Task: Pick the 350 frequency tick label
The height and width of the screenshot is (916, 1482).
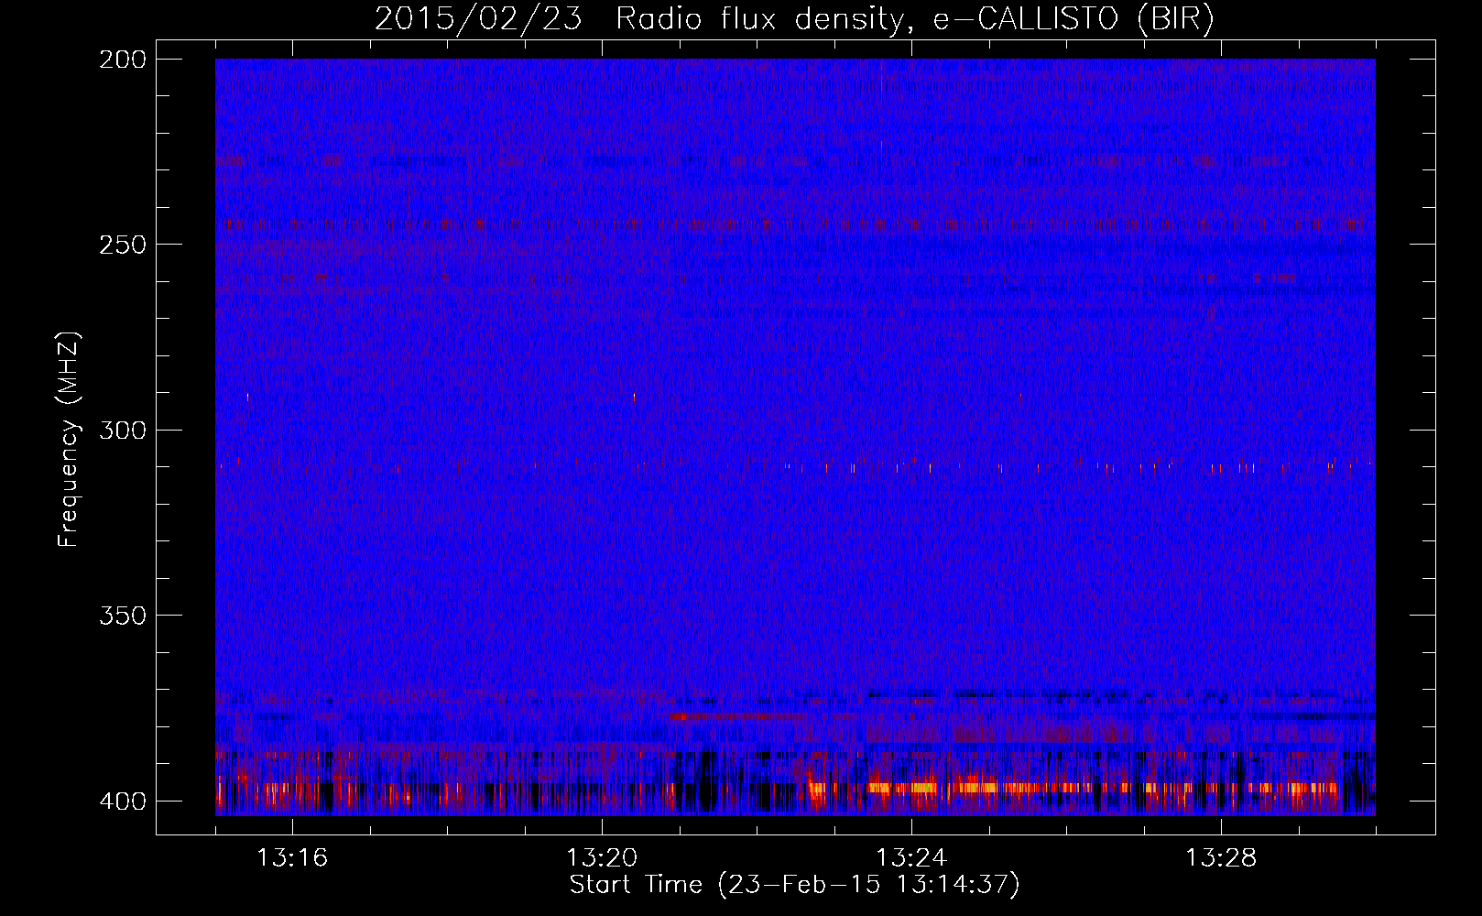Action: pos(123,616)
